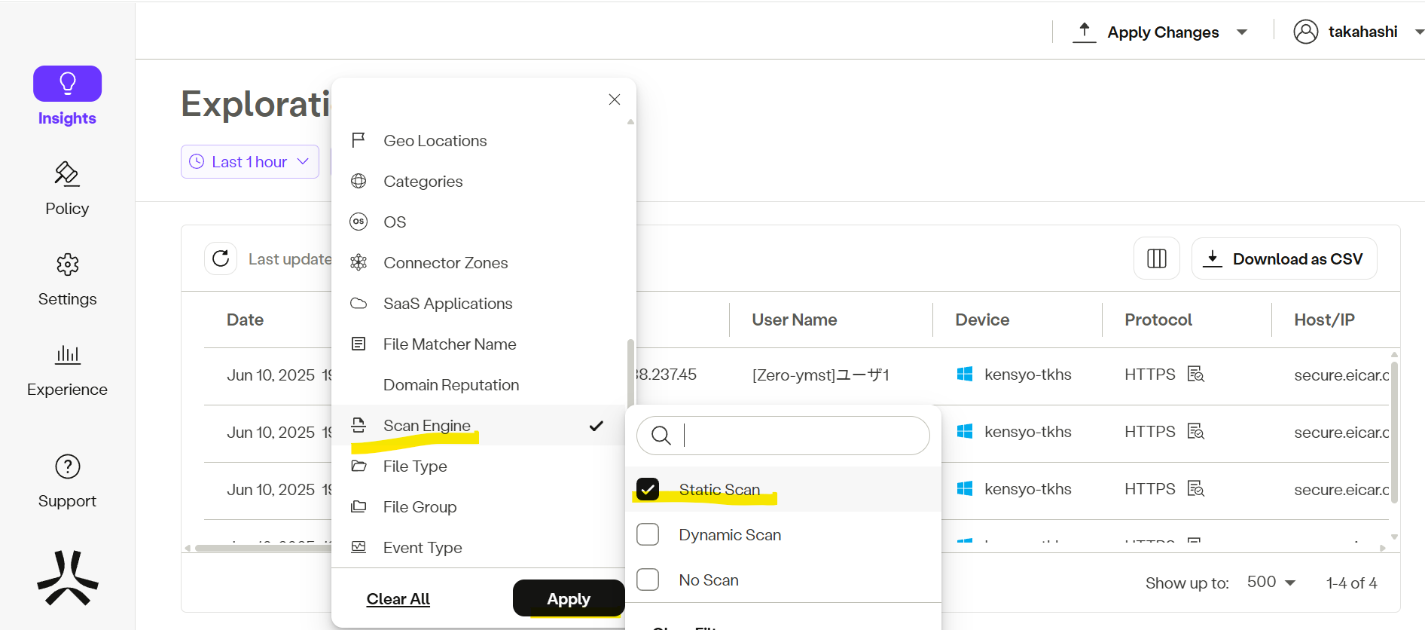
Task: Check the Dynamic Scan checkbox
Action: tap(648, 535)
